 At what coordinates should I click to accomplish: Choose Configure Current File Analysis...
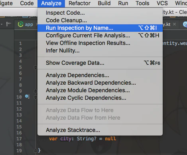point(100,35)
